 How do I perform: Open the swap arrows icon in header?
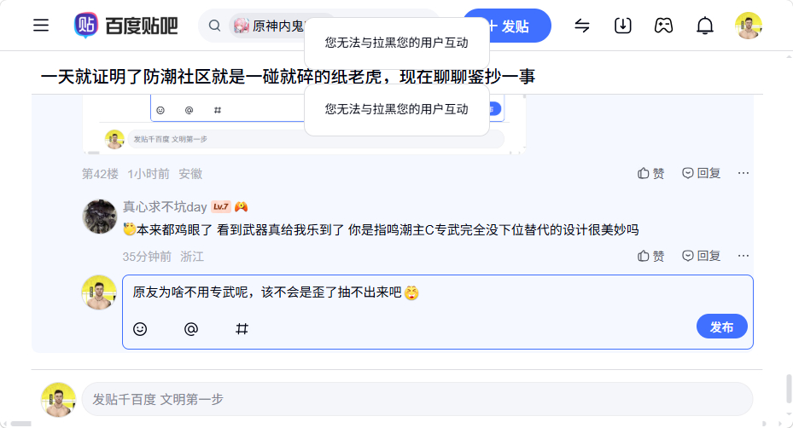pyautogui.click(x=582, y=26)
